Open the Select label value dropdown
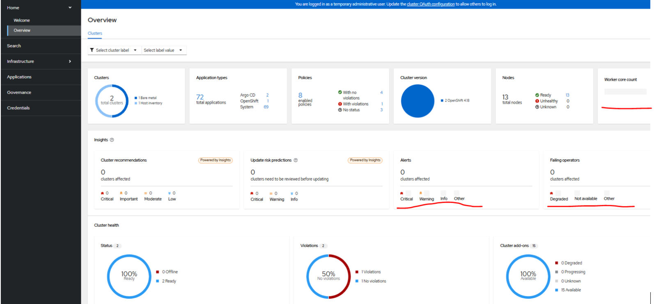The image size is (656, 304). [163, 50]
